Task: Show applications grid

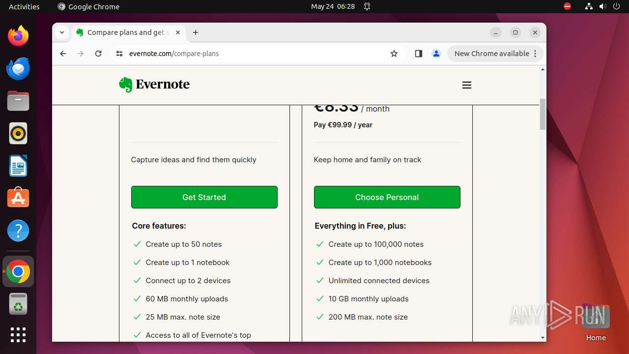Action: (x=18, y=335)
